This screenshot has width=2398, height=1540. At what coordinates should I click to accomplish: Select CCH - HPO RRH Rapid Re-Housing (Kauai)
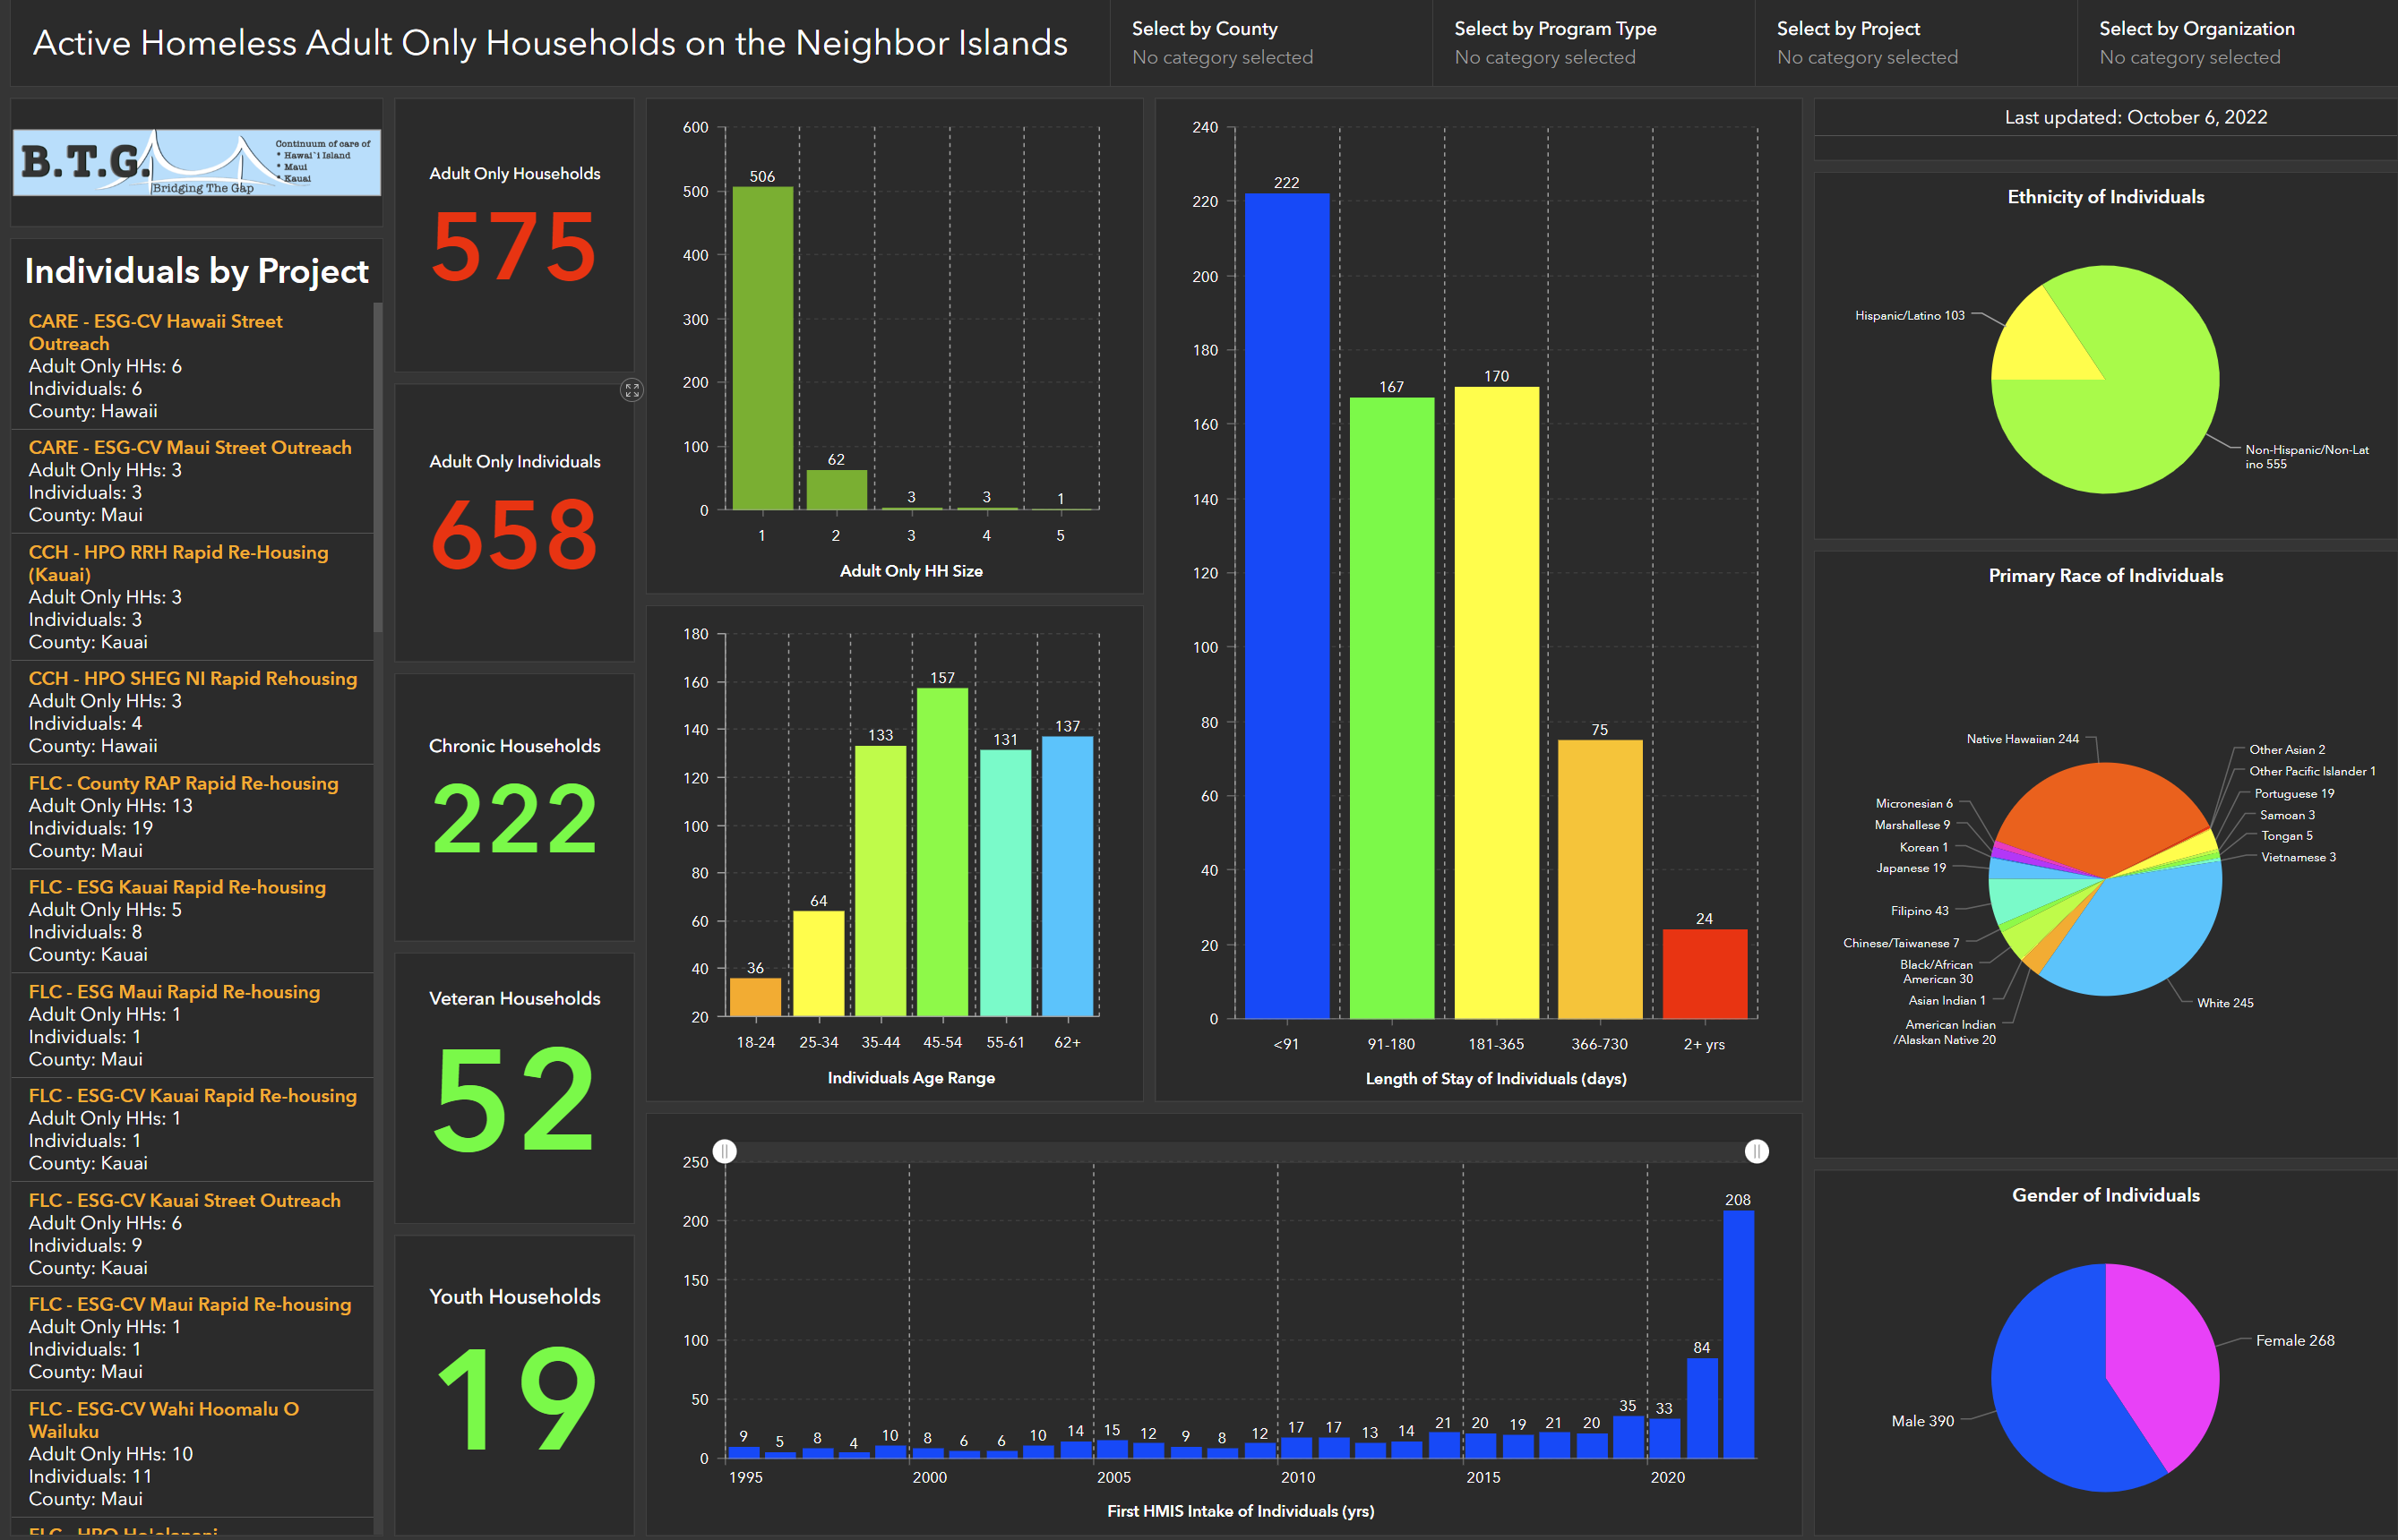pos(192,597)
